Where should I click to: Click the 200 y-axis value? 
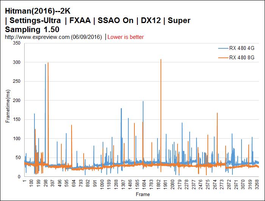coord(17,100)
